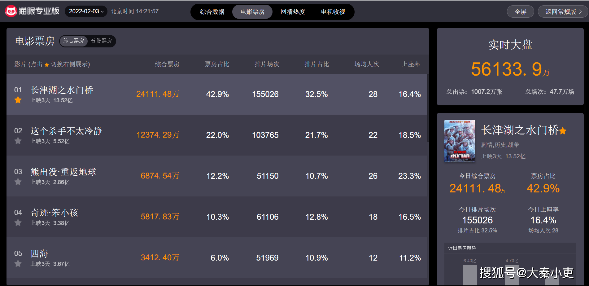Click 票房占比 column header
The image size is (589, 286).
(217, 64)
